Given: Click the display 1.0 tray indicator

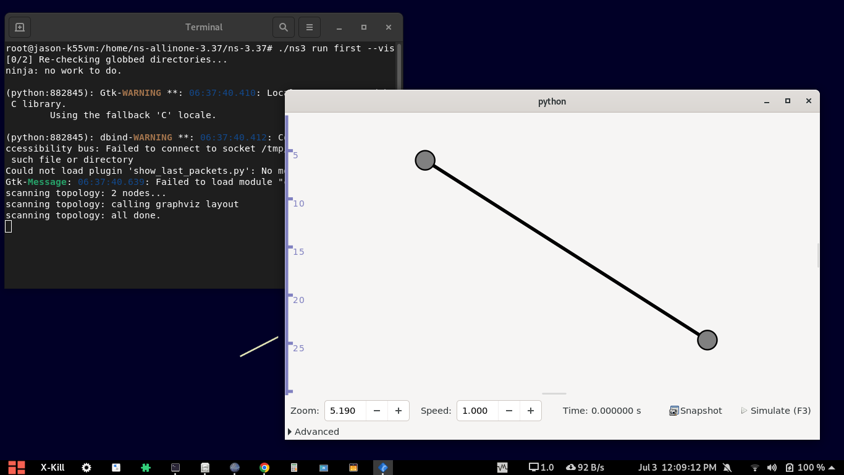Looking at the screenshot, I should click(x=541, y=468).
